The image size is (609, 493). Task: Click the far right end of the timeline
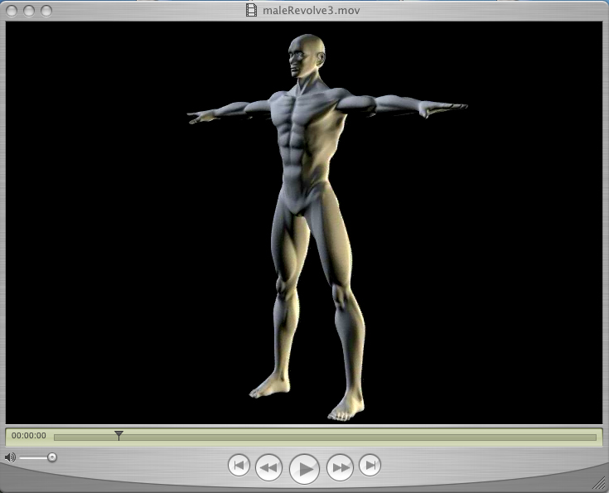[x=592, y=437]
